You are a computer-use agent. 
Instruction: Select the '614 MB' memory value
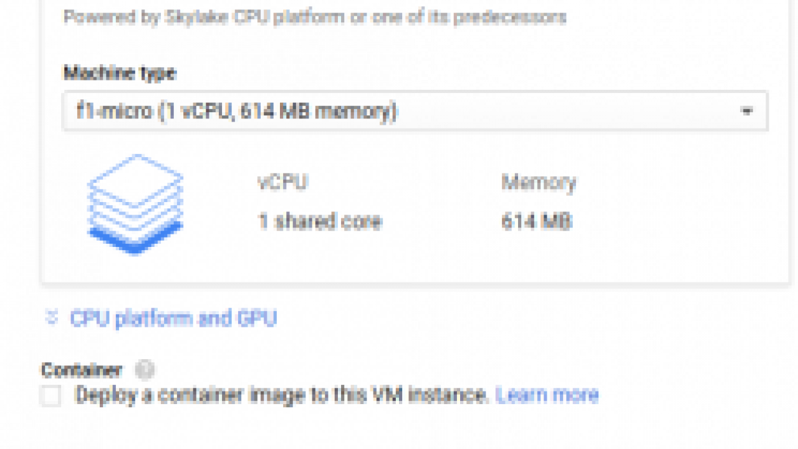click(536, 221)
